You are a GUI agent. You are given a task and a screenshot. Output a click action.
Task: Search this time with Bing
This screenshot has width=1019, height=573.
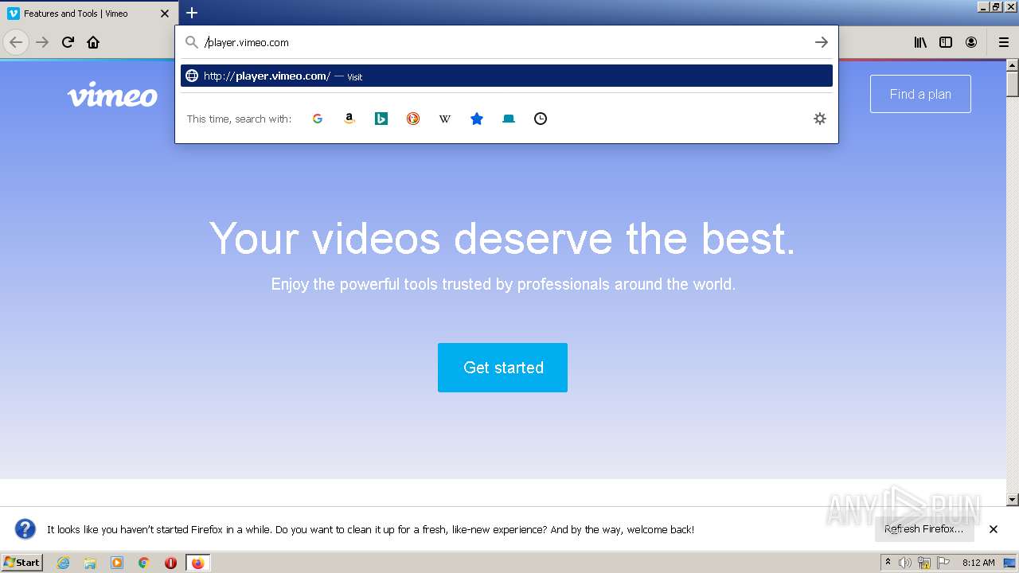(381, 119)
